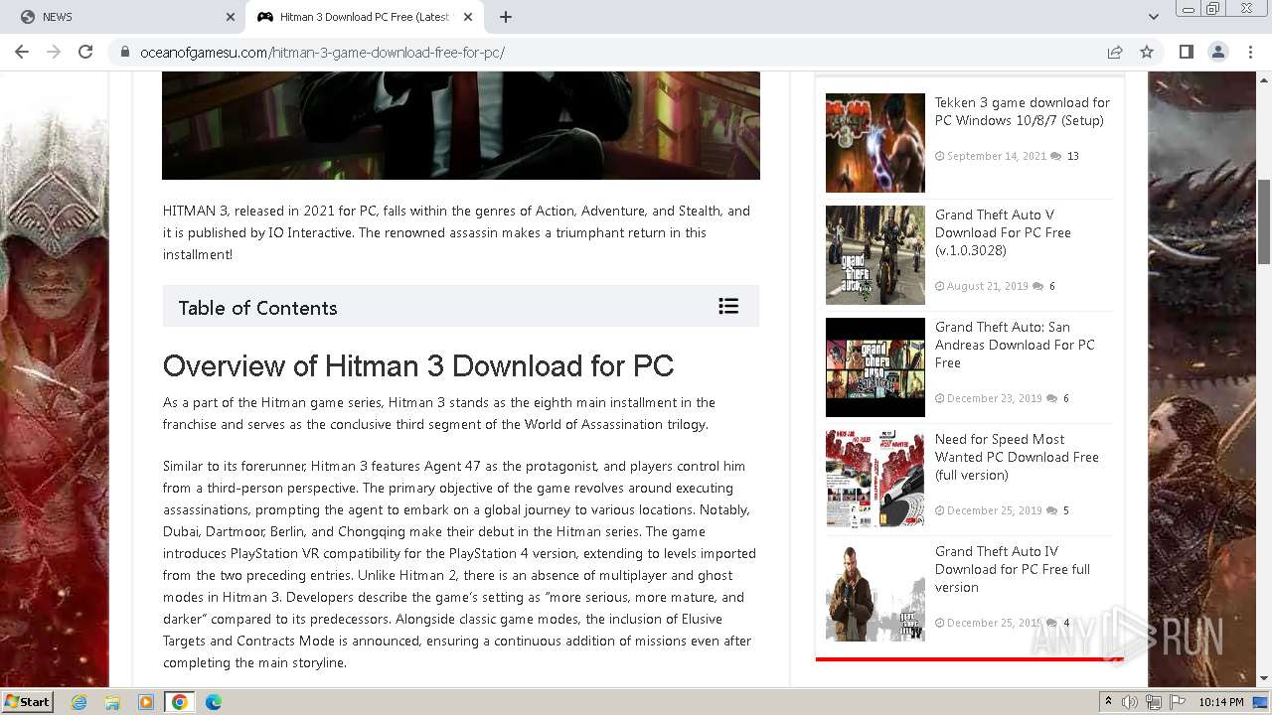This screenshot has height=715, width=1272.
Task: Reload the current page
Action: click(85, 52)
